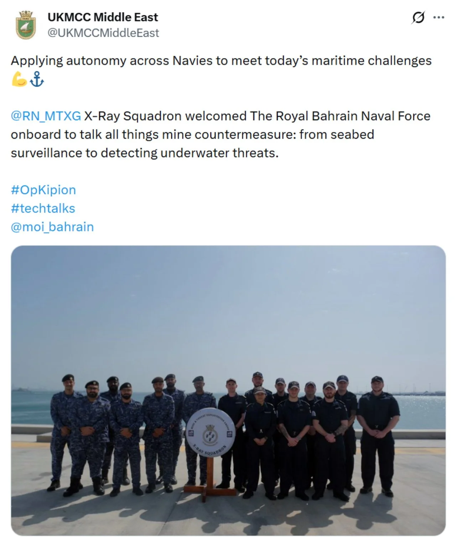Open the attached group photo

(228, 391)
